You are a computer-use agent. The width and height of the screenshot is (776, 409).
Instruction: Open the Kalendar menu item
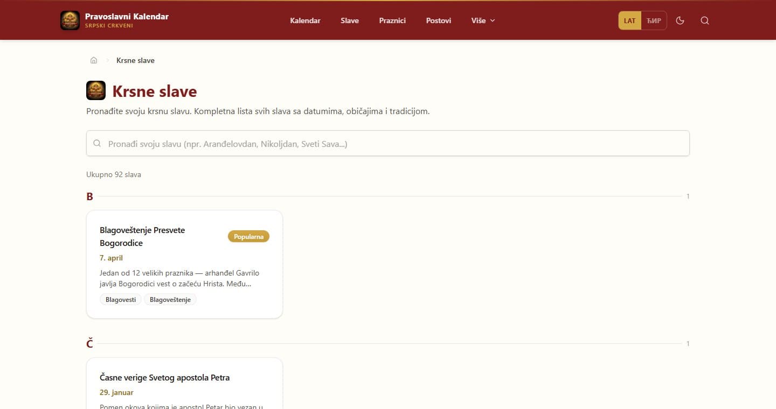coord(305,20)
